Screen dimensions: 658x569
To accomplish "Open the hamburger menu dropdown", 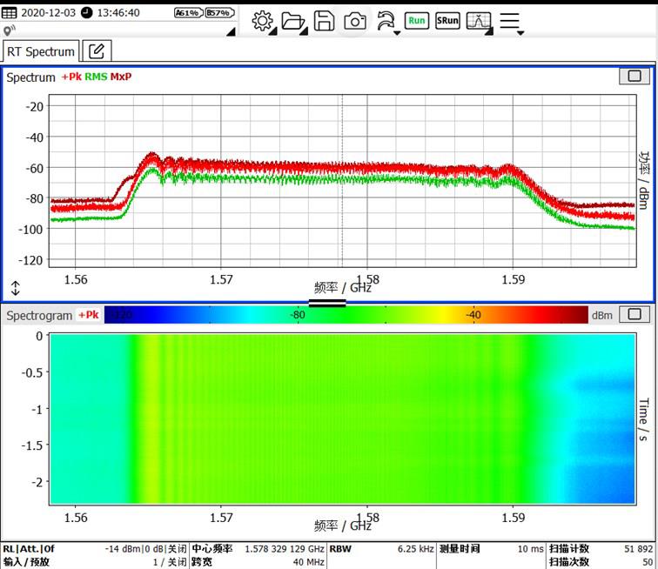I will [x=511, y=21].
